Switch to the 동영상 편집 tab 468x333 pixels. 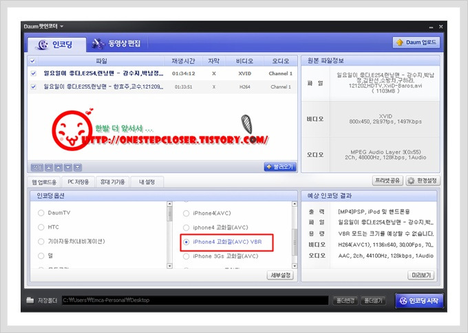[116, 44]
